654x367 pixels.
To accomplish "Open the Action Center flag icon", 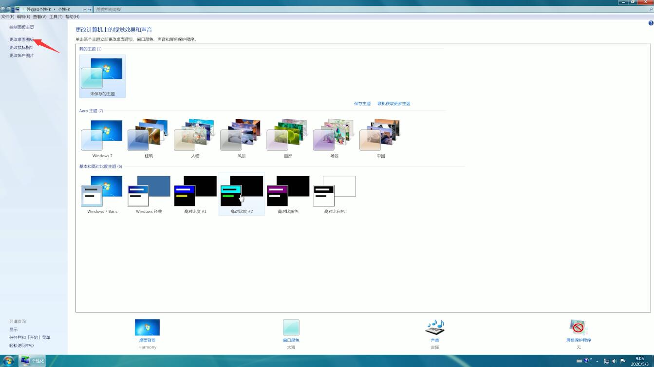I will point(623,361).
